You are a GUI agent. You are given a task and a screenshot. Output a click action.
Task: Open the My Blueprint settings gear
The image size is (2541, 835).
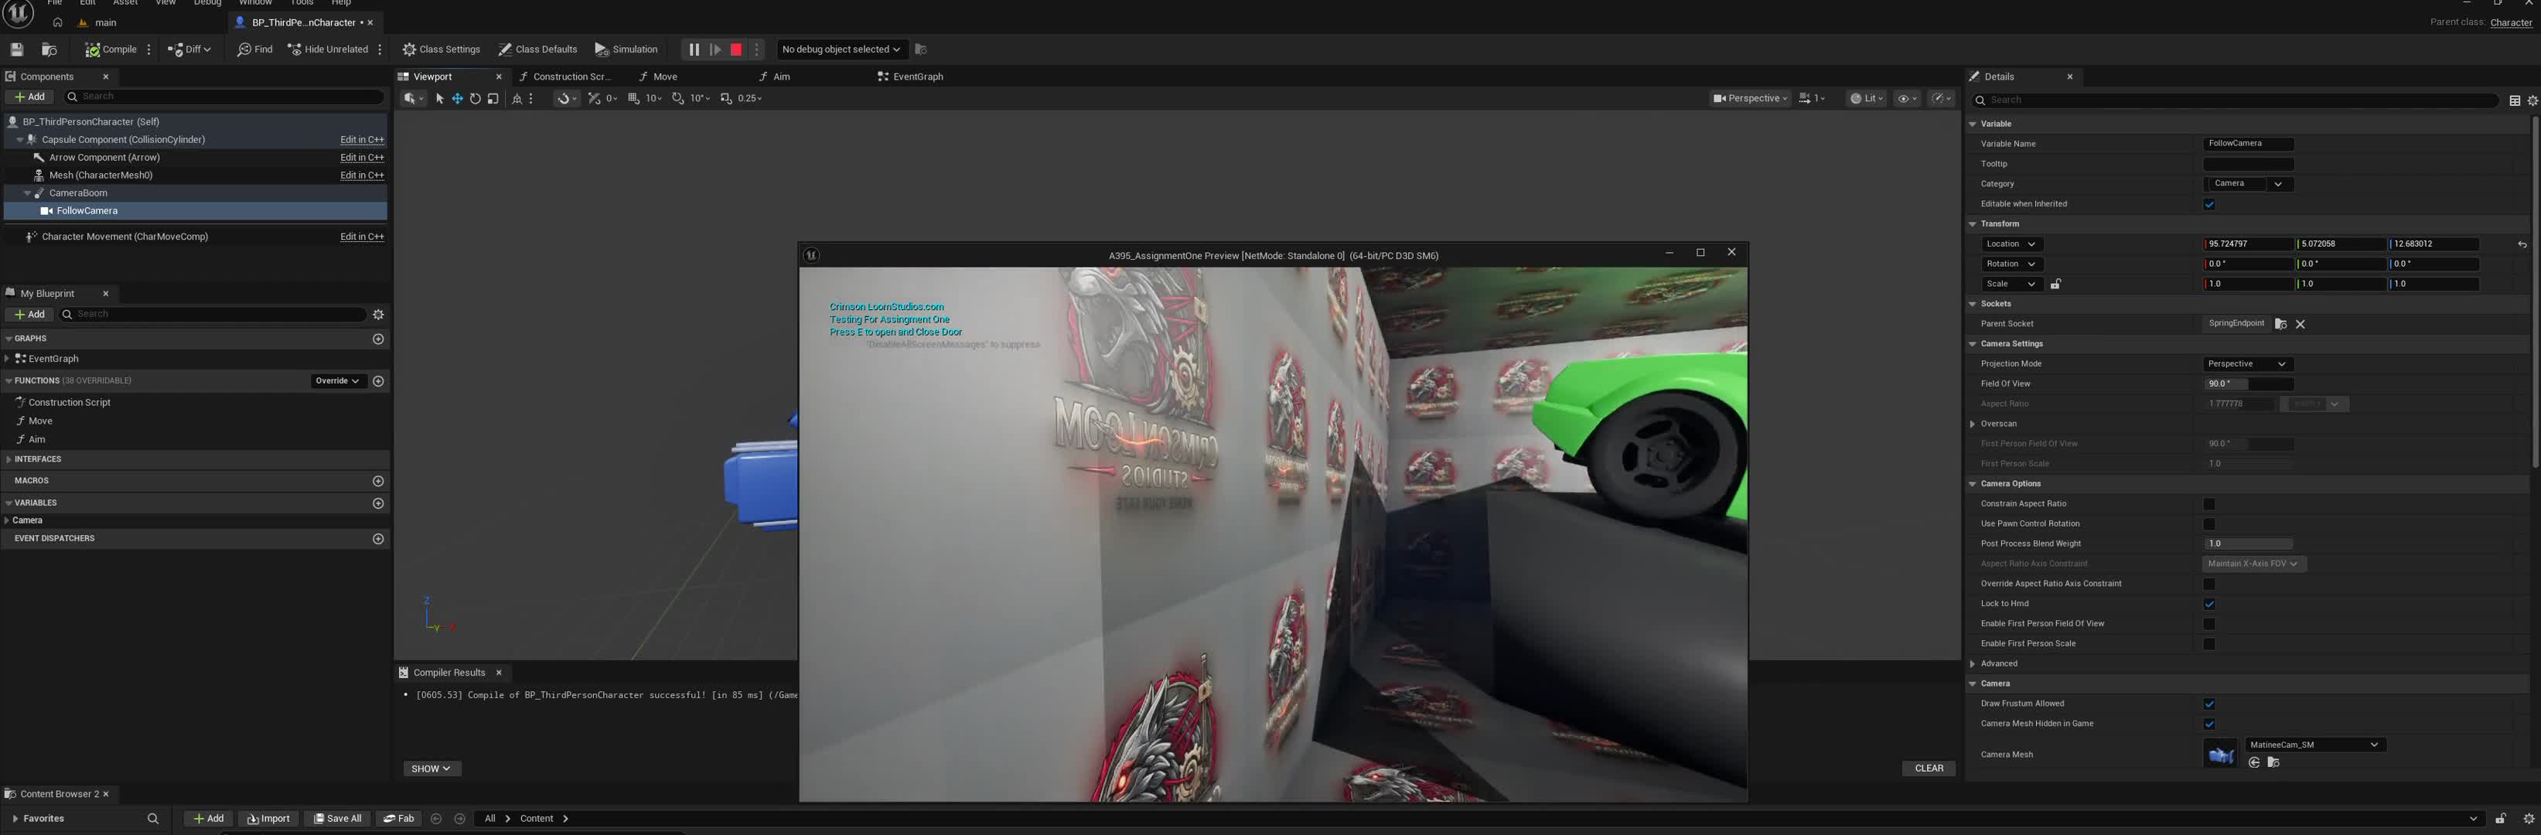[x=378, y=315]
